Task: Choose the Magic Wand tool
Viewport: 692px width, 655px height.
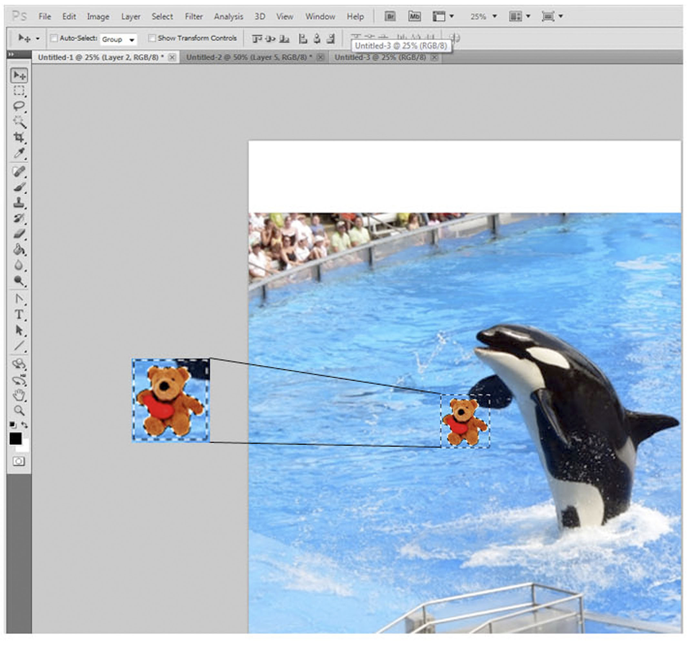Action: coord(19,122)
